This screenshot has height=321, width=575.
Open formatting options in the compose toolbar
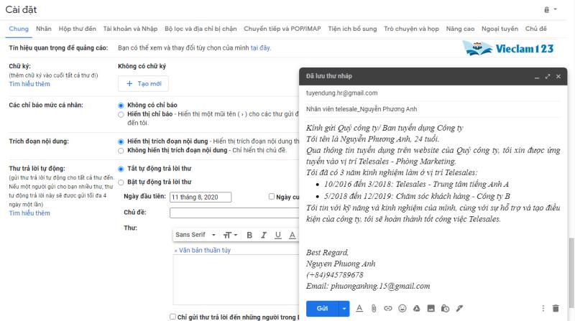pos(359,309)
